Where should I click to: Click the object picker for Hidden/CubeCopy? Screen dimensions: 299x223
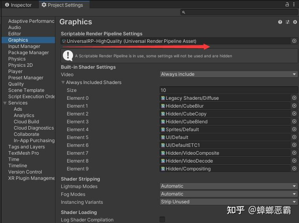pyautogui.click(x=294, y=113)
